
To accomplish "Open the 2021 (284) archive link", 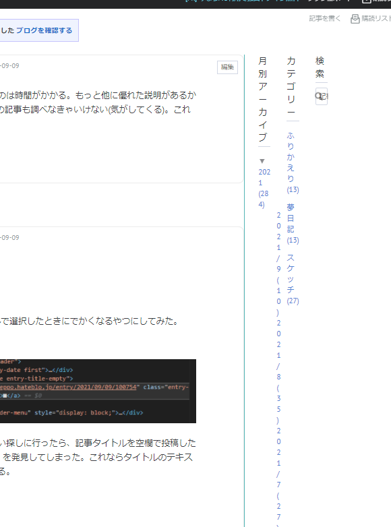I will (x=264, y=188).
